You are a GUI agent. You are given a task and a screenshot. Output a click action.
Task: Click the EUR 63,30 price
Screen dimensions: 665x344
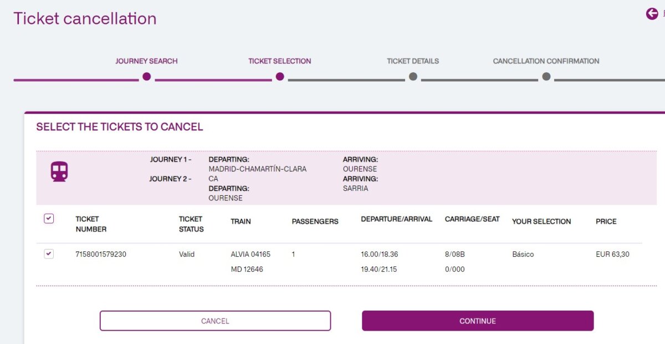pyautogui.click(x=612, y=255)
